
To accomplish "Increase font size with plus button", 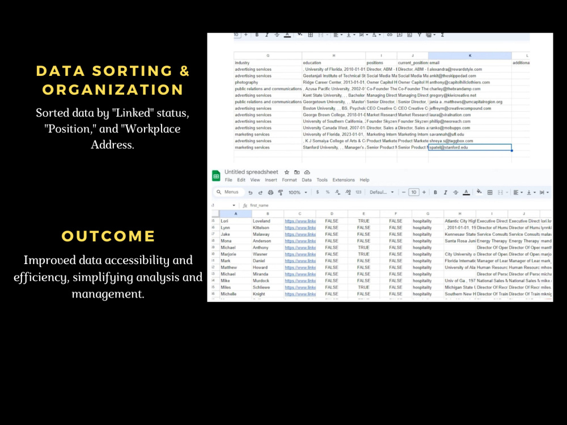I will (424, 192).
